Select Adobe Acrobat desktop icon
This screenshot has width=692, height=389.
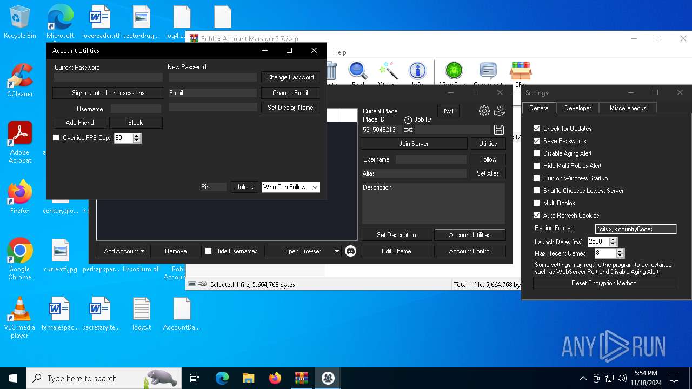[20, 143]
